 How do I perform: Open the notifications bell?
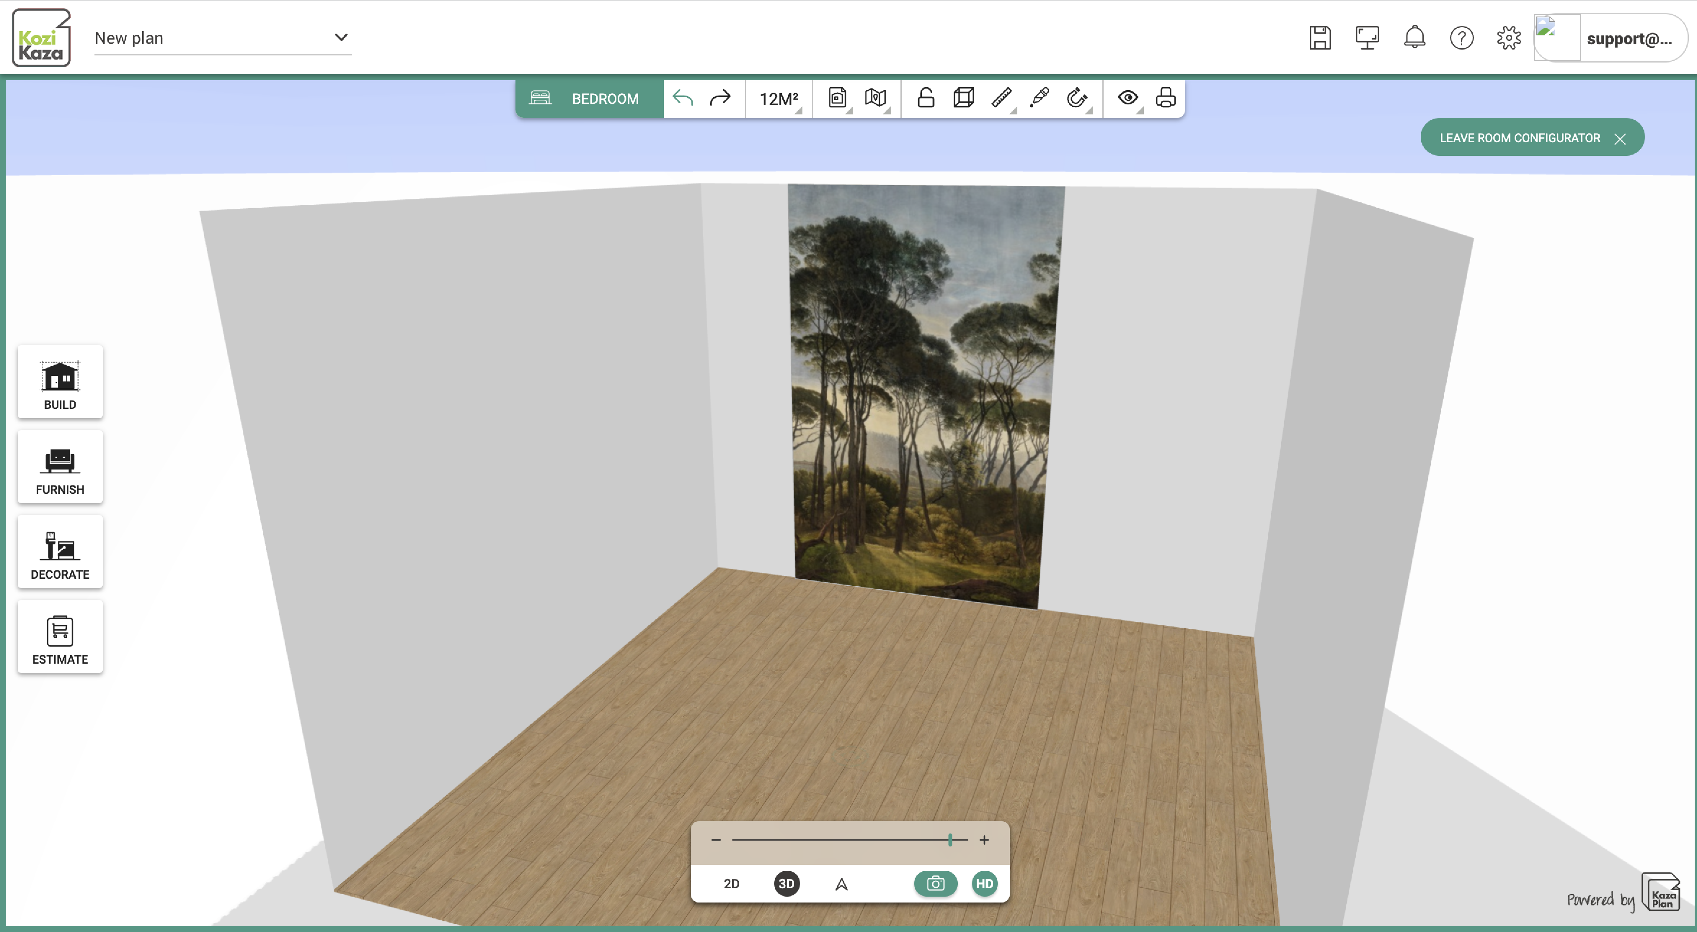tap(1414, 38)
